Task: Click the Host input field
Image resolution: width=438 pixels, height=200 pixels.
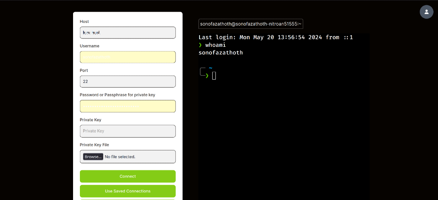Action: click(128, 32)
